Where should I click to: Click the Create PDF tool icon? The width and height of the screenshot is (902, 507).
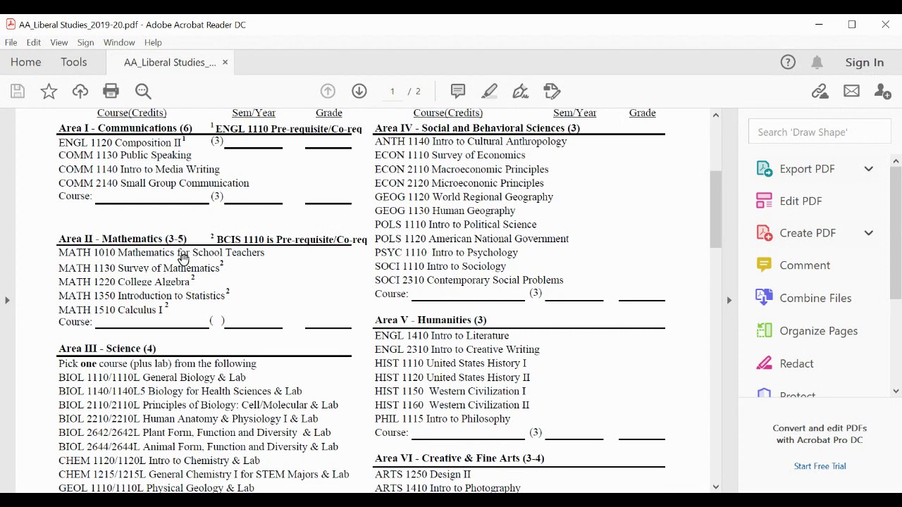[764, 233]
